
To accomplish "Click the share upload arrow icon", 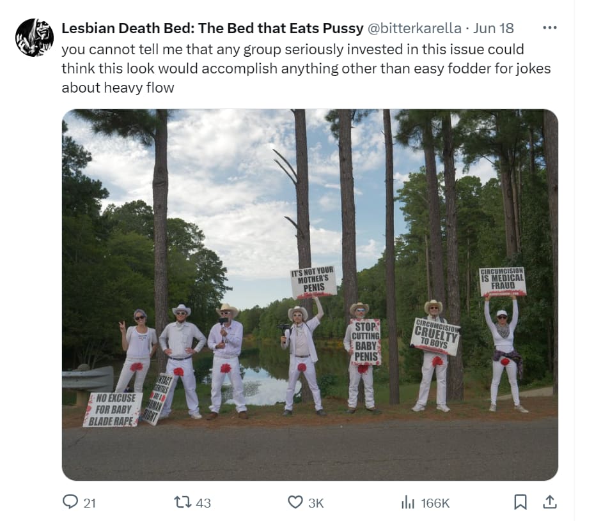I will [x=550, y=502].
